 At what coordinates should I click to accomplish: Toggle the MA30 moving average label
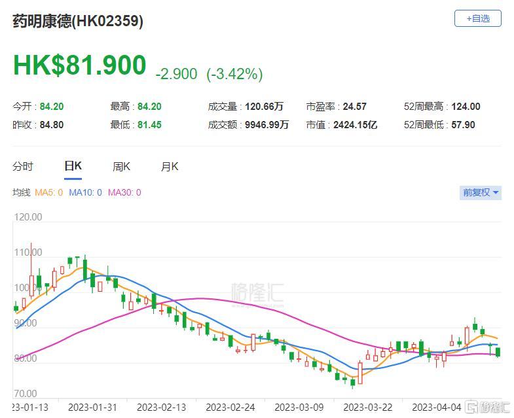coord(124,192)
